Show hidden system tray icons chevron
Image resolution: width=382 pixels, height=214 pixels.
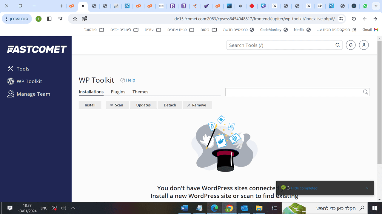[x=73, y=208]
